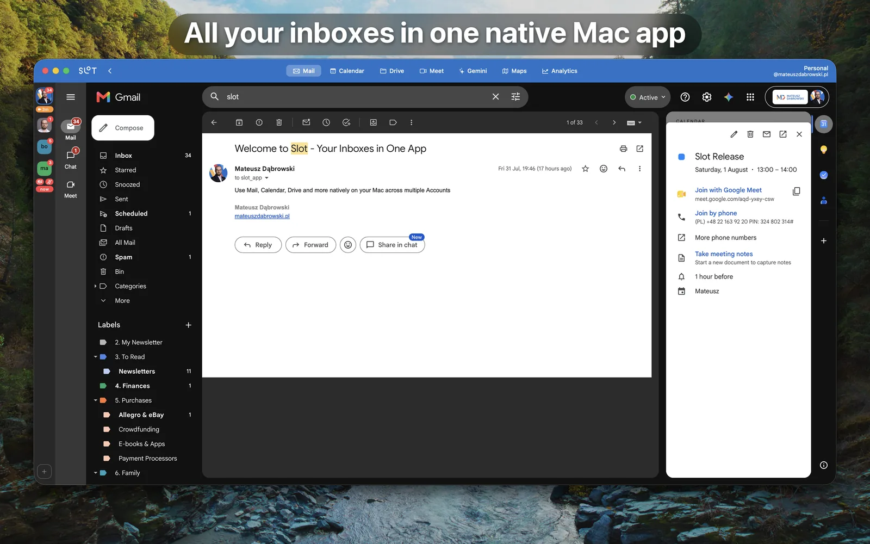Toggle the Google Calendar side panel icon

coord(824,124)
